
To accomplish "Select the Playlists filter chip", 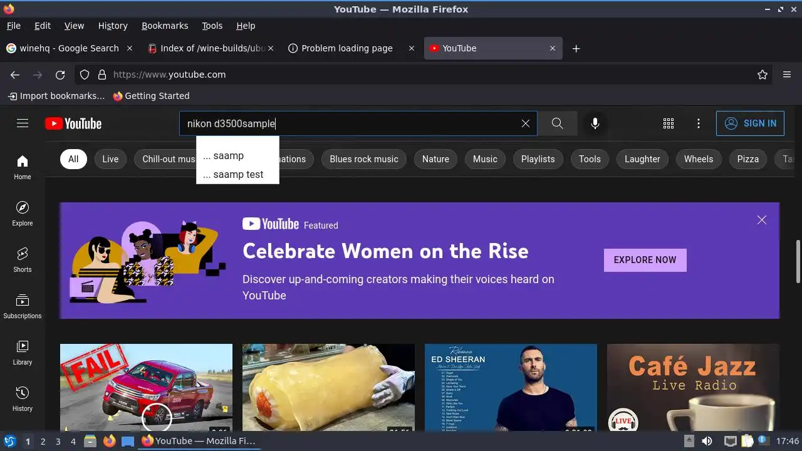I will [x=538, y=159].
